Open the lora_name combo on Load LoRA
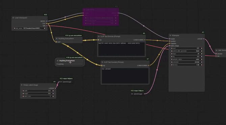The image size is (226, 125). pos(101,18)
